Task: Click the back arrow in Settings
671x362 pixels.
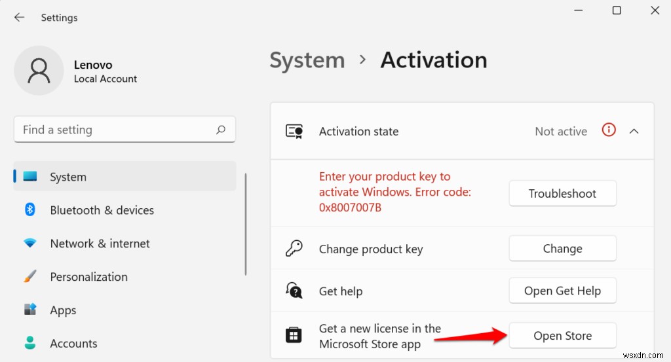Action: [19, 18]
